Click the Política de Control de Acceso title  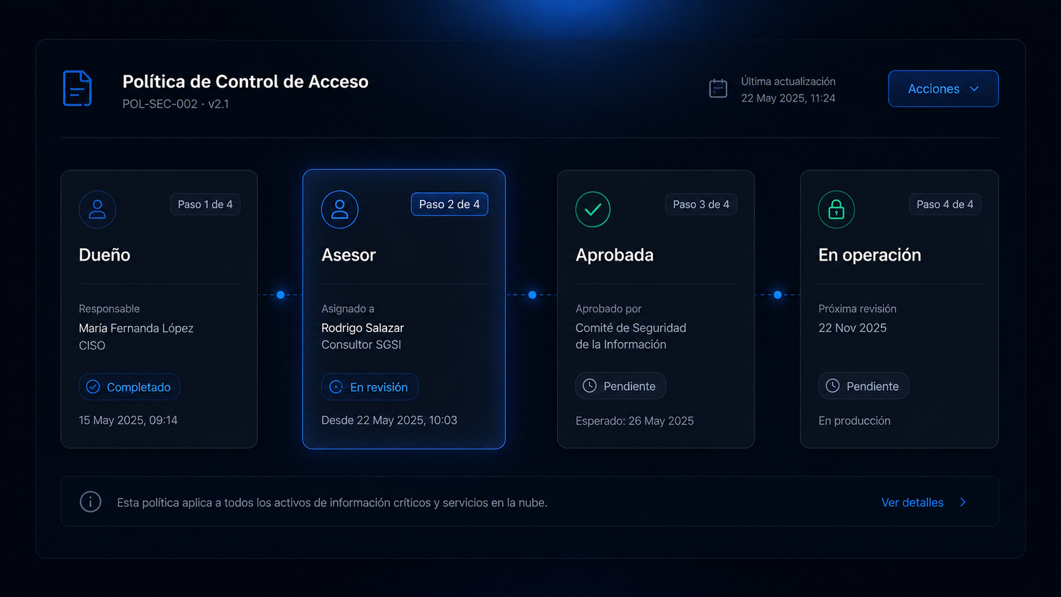[x=246, y=82]
